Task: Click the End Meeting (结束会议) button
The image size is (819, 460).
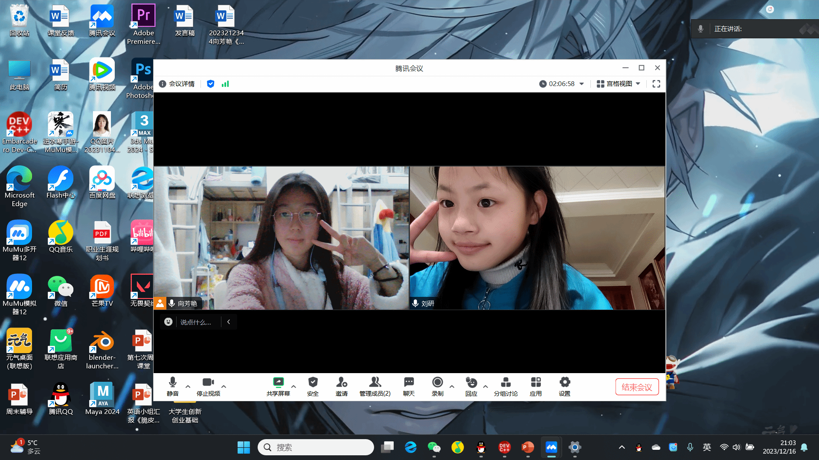Action: click(x=636, y=387)
